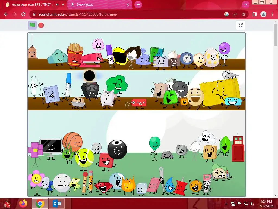Reload the Scratch project page
This screenshot has height=209, width=278.
[x=23, y=14]
